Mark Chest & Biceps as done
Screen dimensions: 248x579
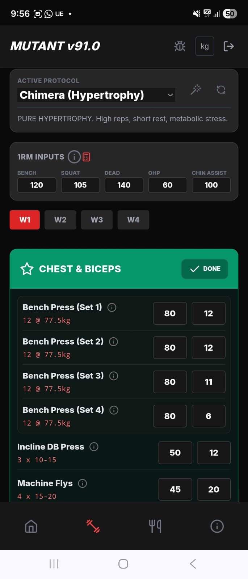pyautogui.click(x=205, y=269)
